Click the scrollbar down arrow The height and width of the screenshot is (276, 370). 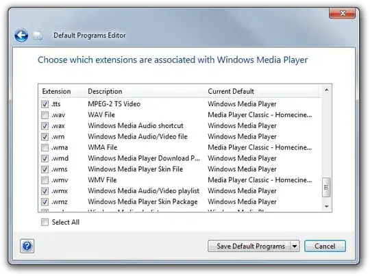point(327,206)
